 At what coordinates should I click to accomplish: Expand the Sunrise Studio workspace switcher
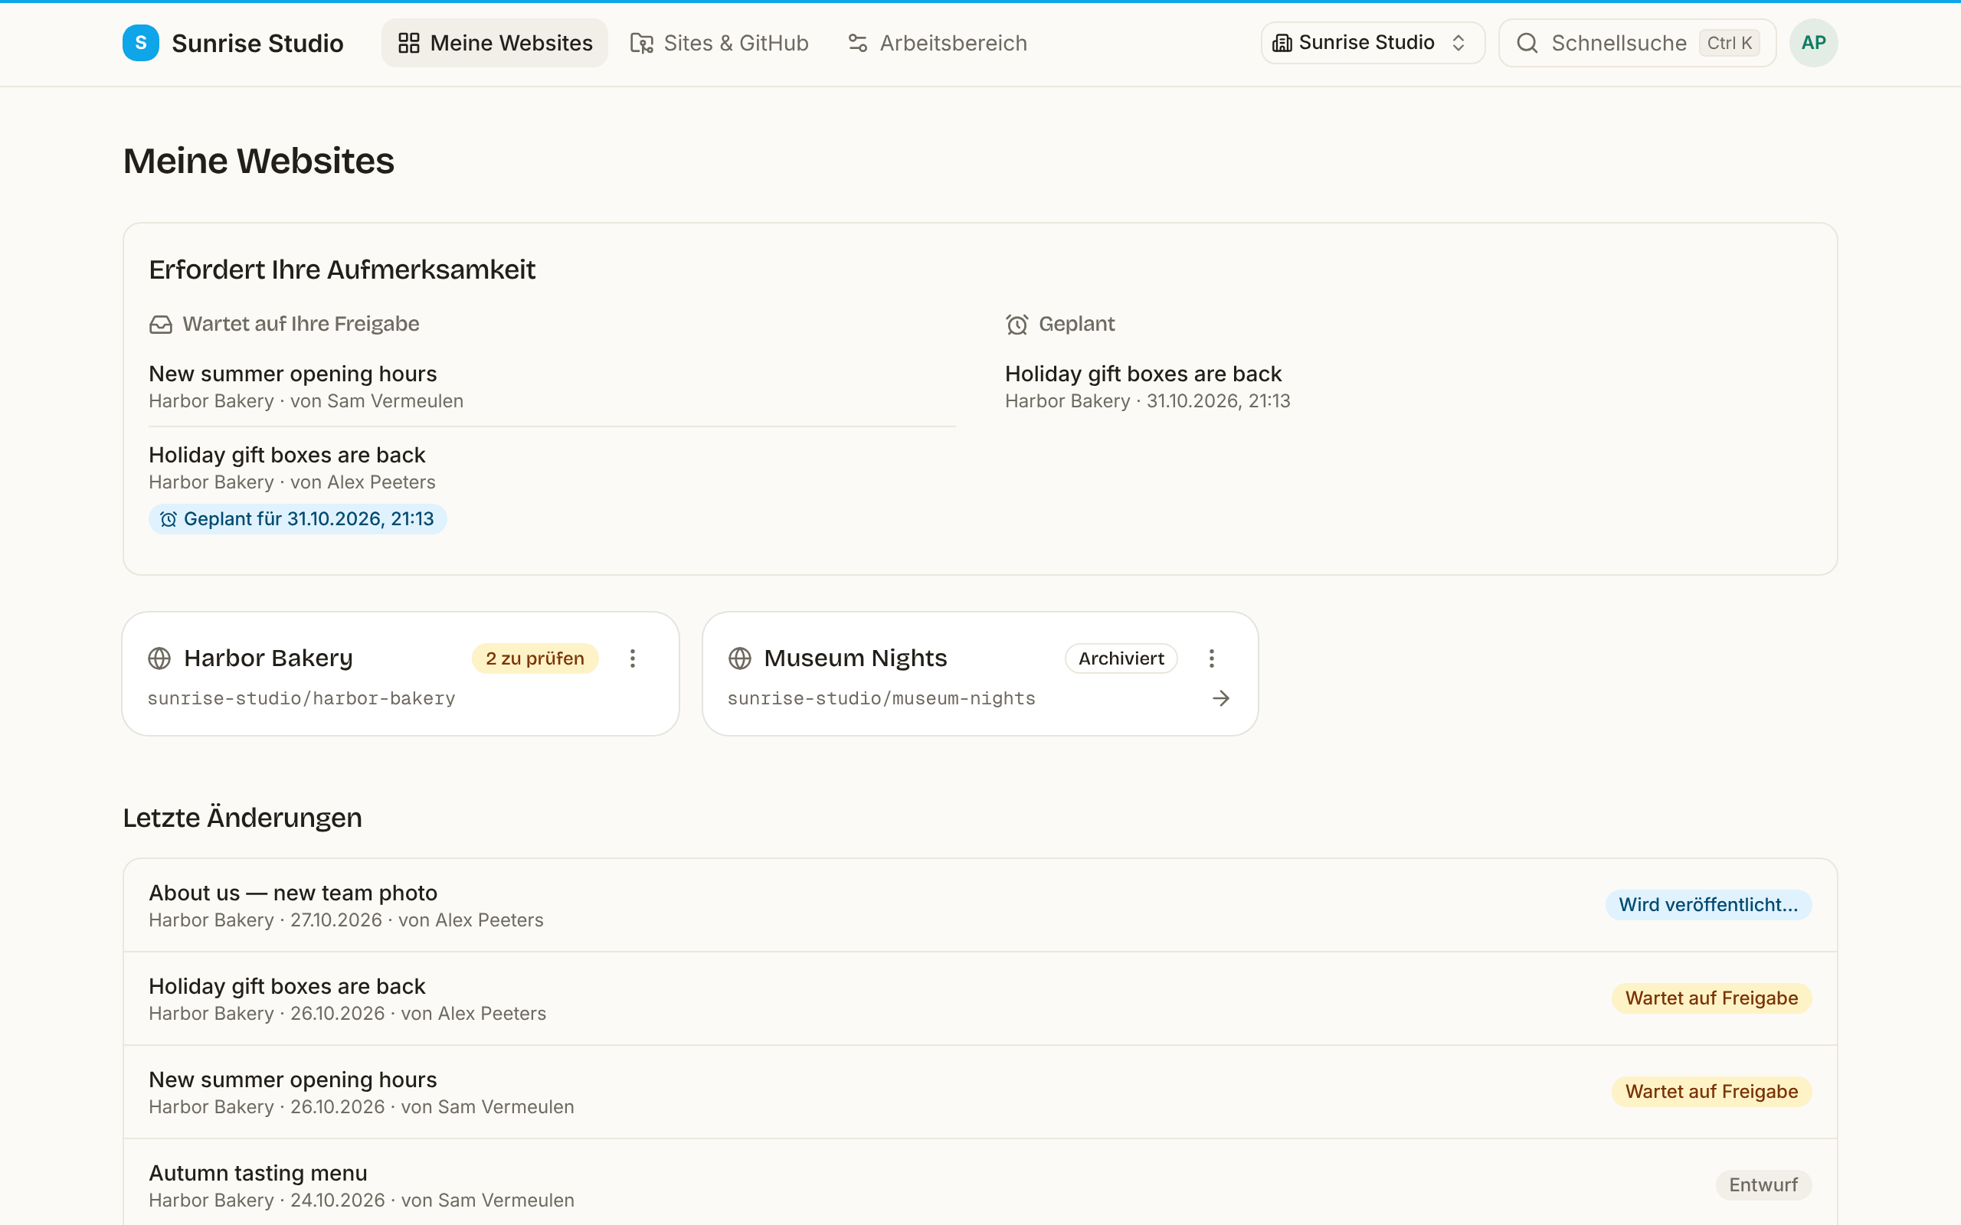(x=1372, y=43)
